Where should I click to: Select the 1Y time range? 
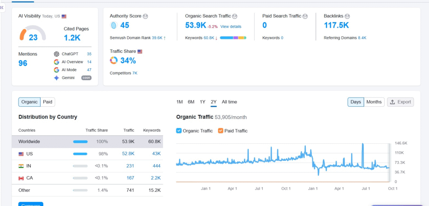click(x=202, y=102)
